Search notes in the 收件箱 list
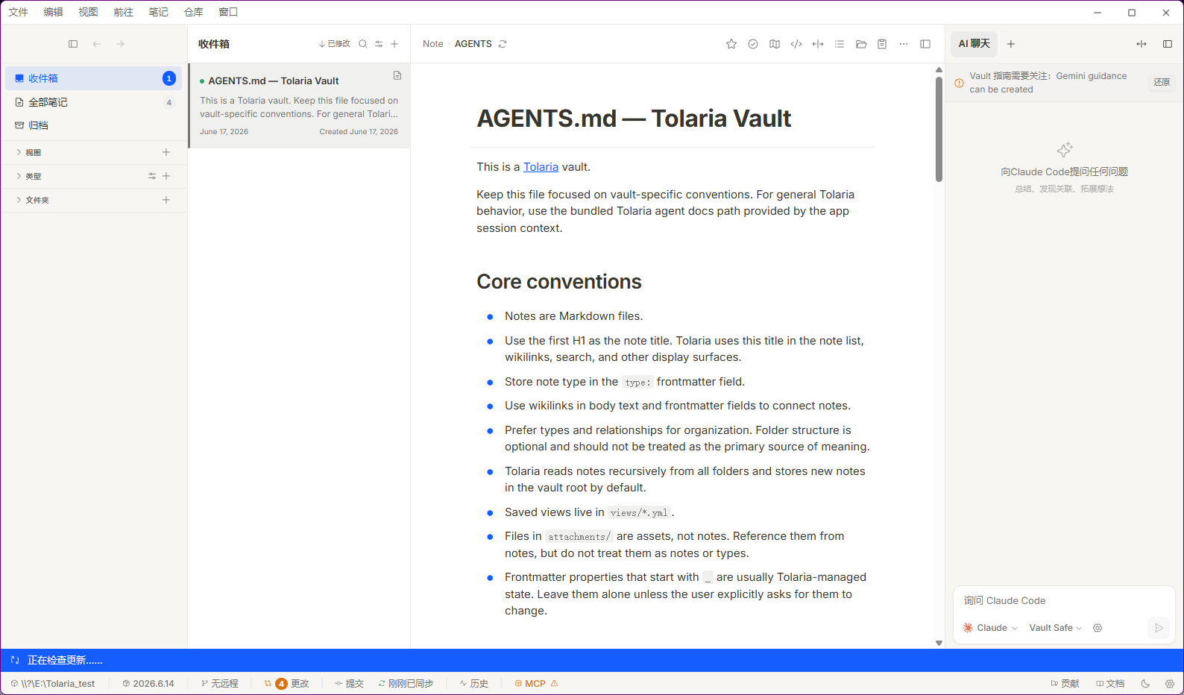This screenshot has width=1184, height=695. point(363,44)
